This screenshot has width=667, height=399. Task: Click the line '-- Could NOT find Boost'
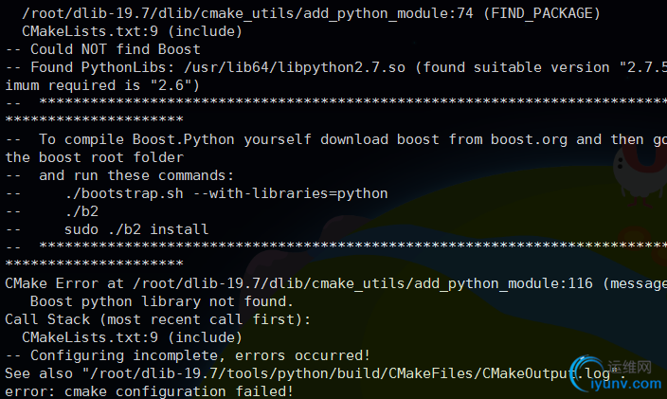(102, 49)
